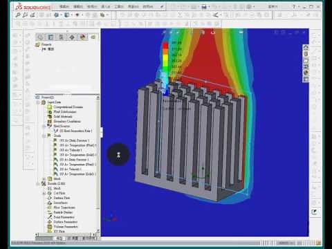Click the Results (2.fld) node icon
The height and width of the screenshot is (249, 332).
(x=44, y=183)
